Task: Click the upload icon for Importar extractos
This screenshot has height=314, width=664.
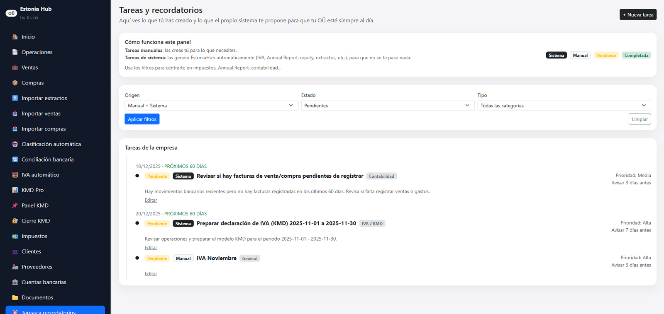Action: (x=15, y=98)
